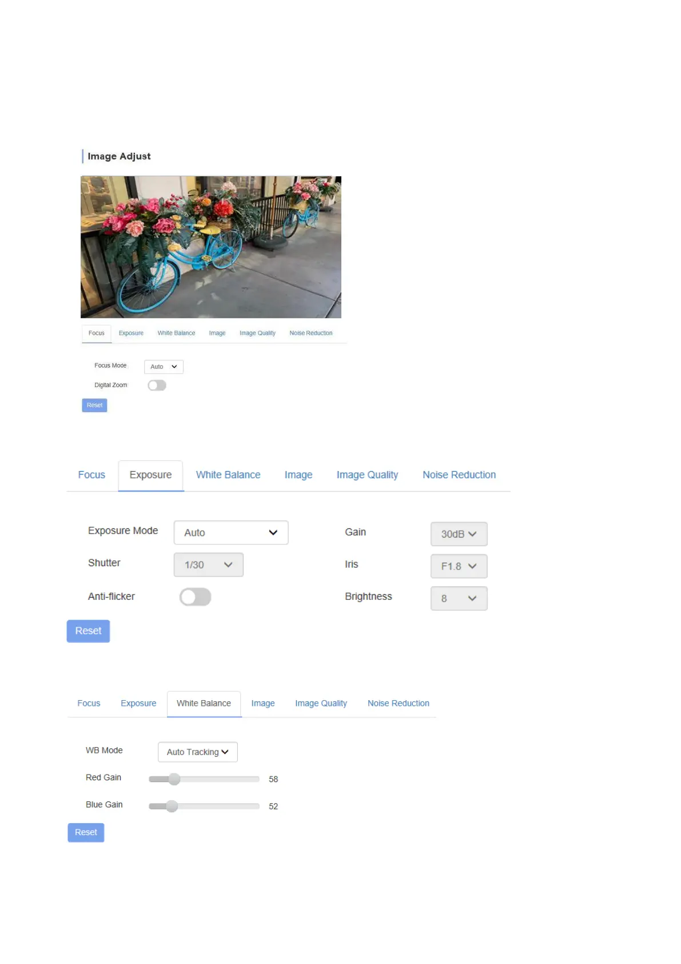
Task: Enable the Anti-flicker toggle
Action: coord(195,597)
